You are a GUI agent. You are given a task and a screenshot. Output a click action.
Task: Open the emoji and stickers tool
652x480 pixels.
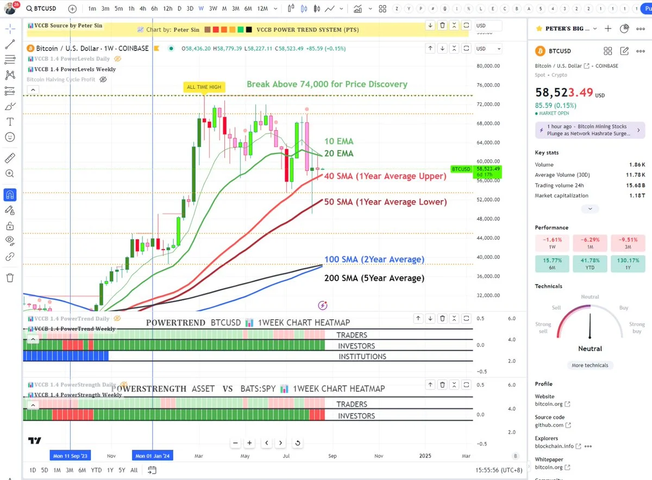tap(10, 137)
